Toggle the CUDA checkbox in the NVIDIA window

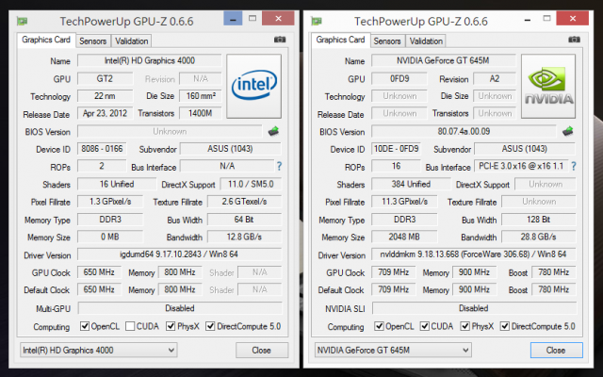click(x=425, y=326)
